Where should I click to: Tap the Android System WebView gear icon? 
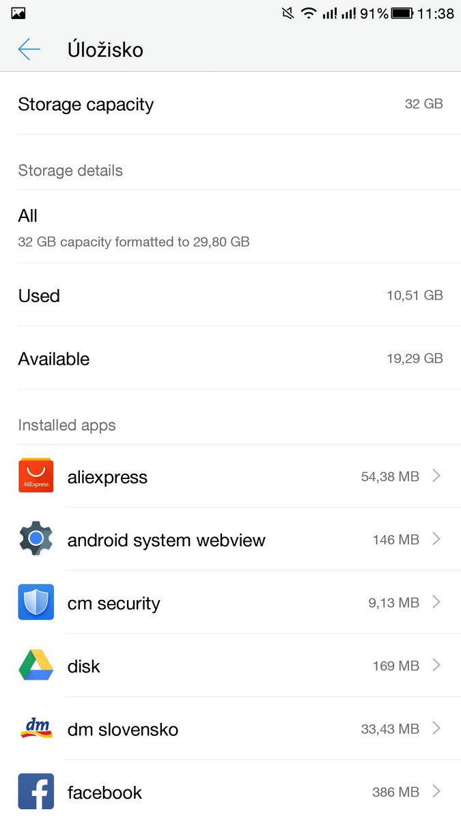pyautogui.click(x=36, y=540)
